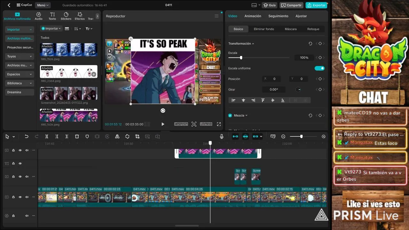Play the preview in the player

163,124
